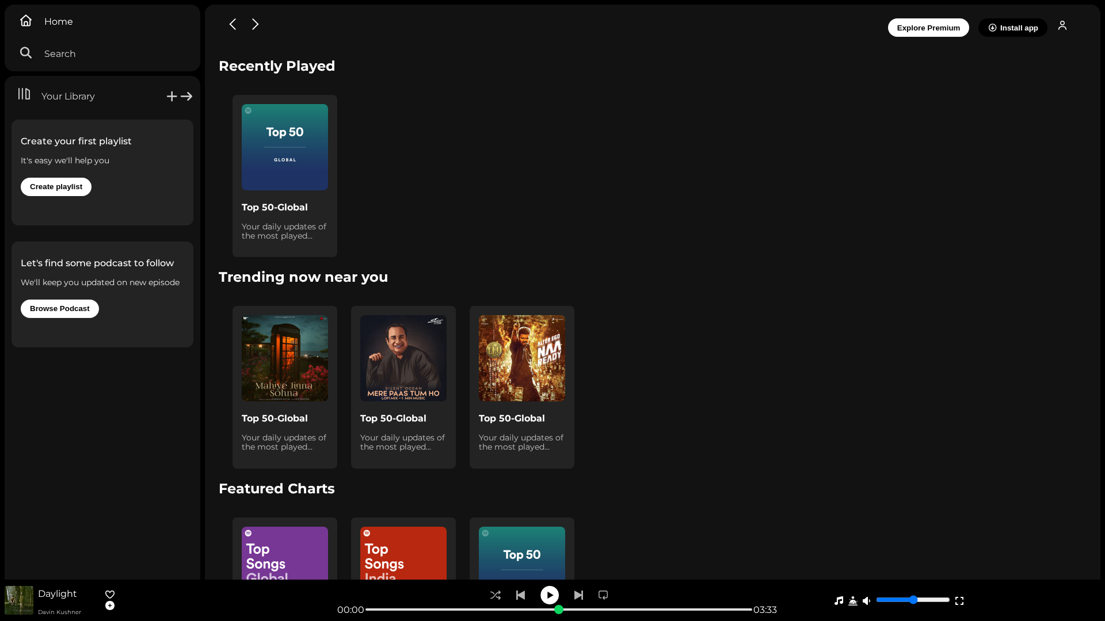Screen dimensions: 1105x621
Task: Click the total duration 03:33
Action: pyautogui.click(x=765, y=610)
